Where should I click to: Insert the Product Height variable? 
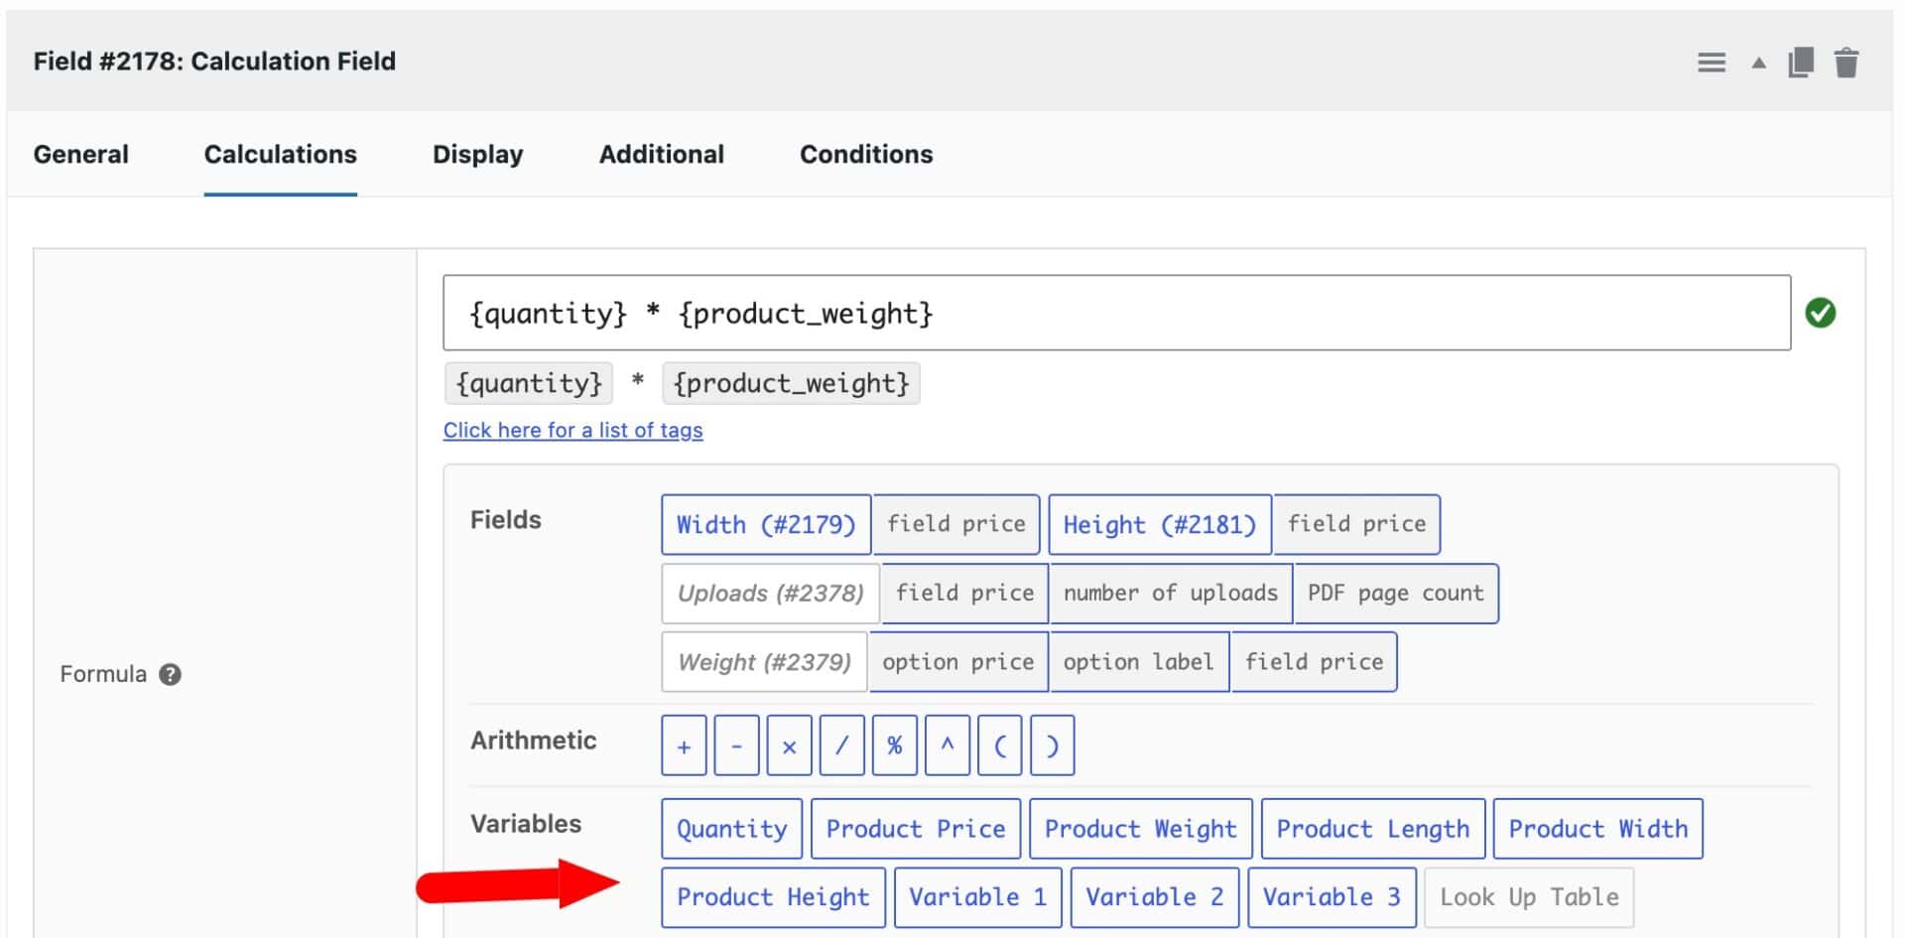tap(773, 897)
